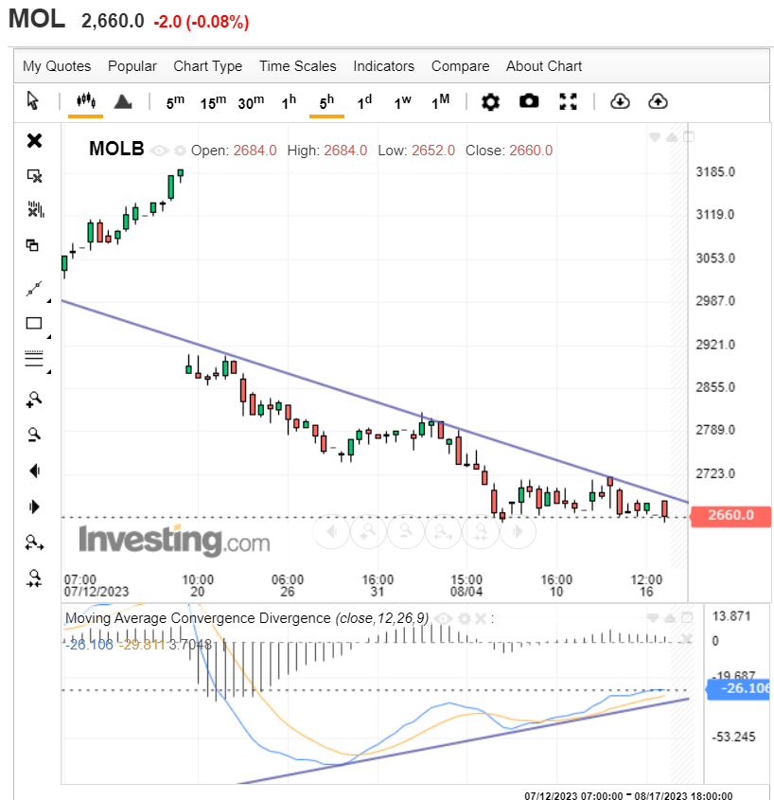
Task: Click the zoom in magnifier in left sidebar
Action: point(34,400)
